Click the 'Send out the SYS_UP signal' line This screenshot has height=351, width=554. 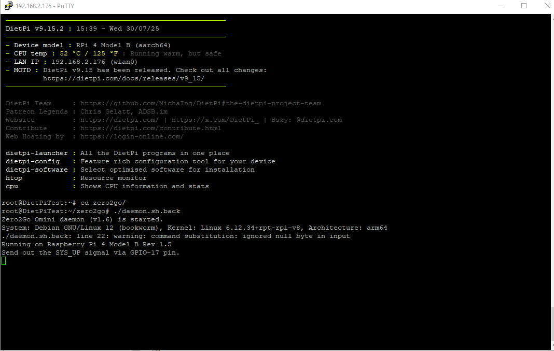[x=90, y=253]
